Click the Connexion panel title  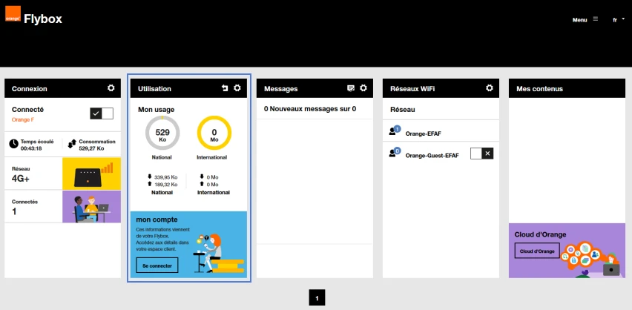click(30, 89)
